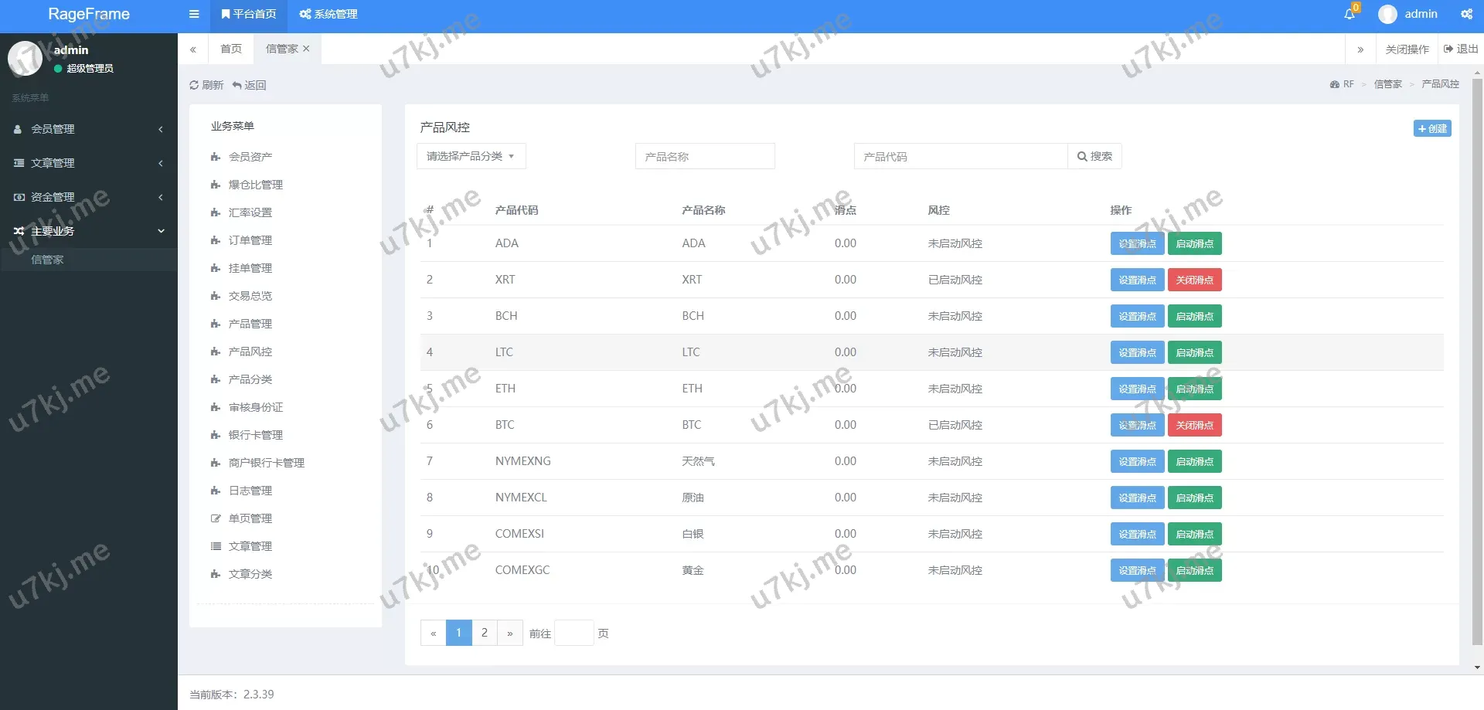1484x710 pixels.
Task: Disable slippage for XRT with 关闭滑点
Action: coord(1194,280)
